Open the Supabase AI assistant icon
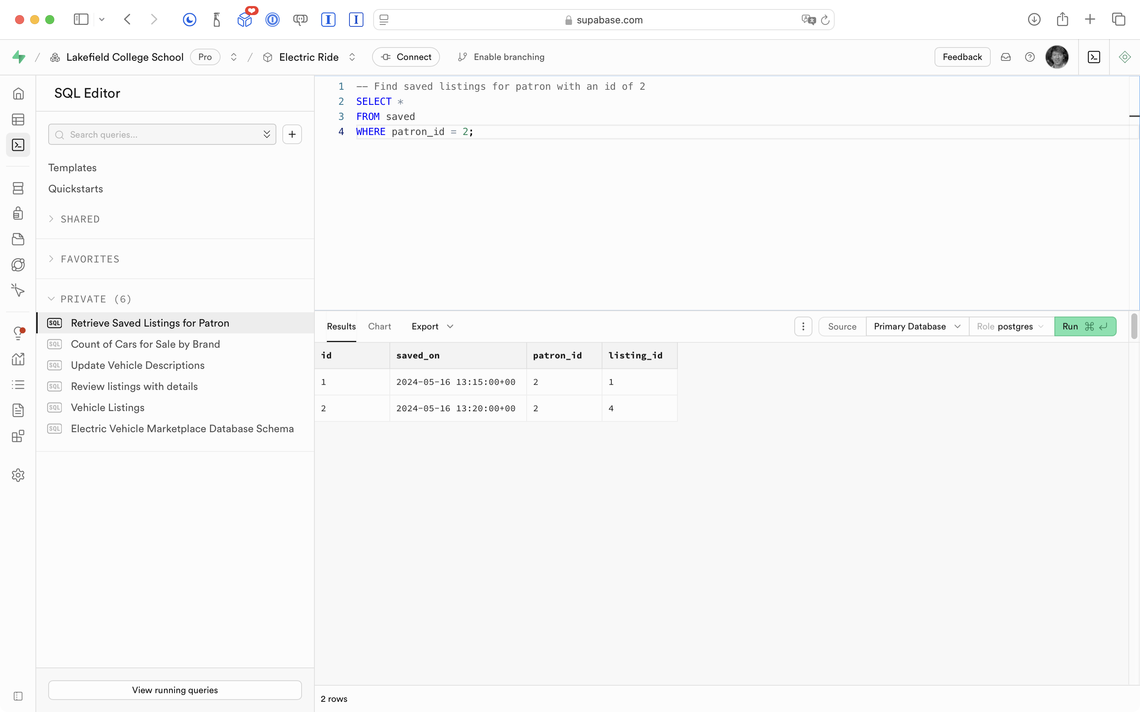1140x712 pixels. pos(1125,57)
